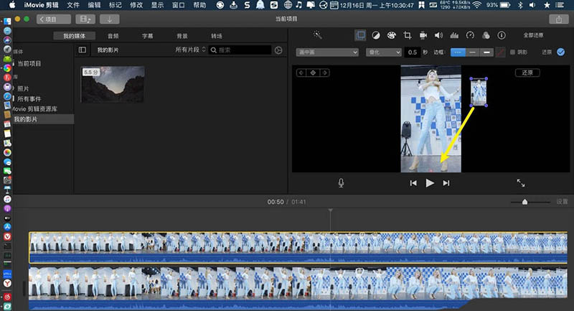Select the 5.5 分 night sky thumbnail
This screenshot has width=574, height=311.
coord(113,85)
